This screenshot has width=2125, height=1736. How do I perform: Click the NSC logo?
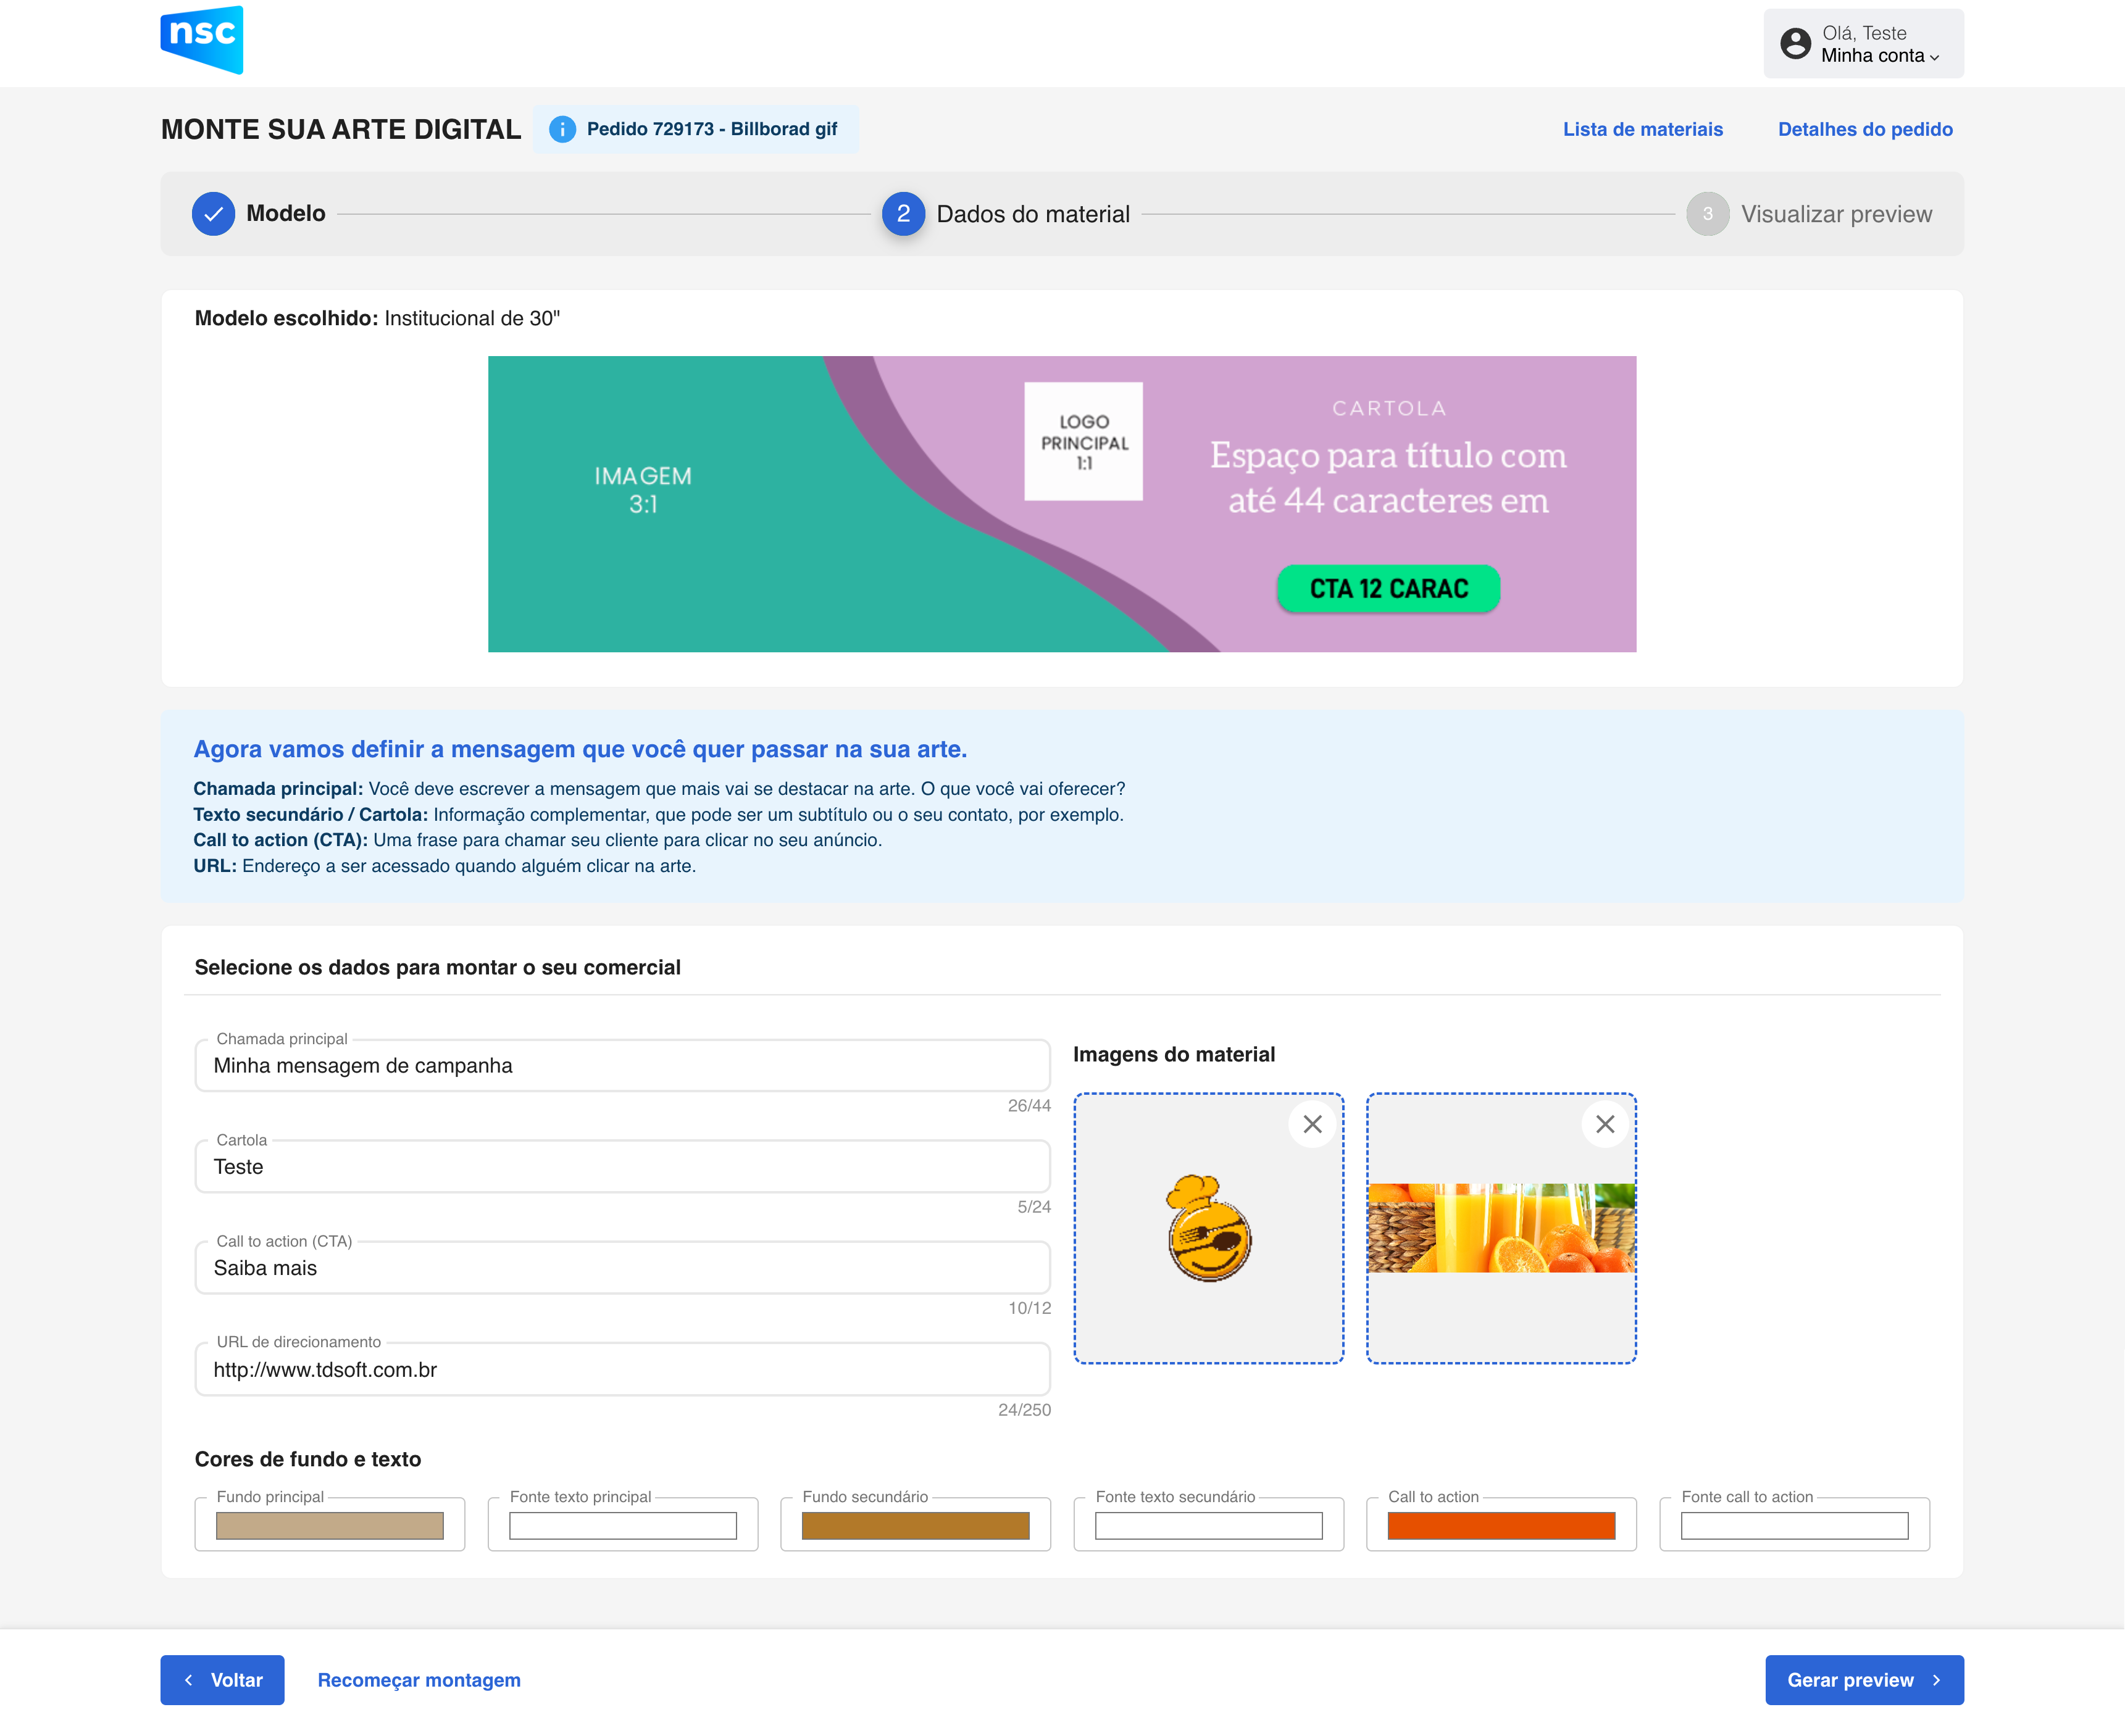tap(201, 39)
